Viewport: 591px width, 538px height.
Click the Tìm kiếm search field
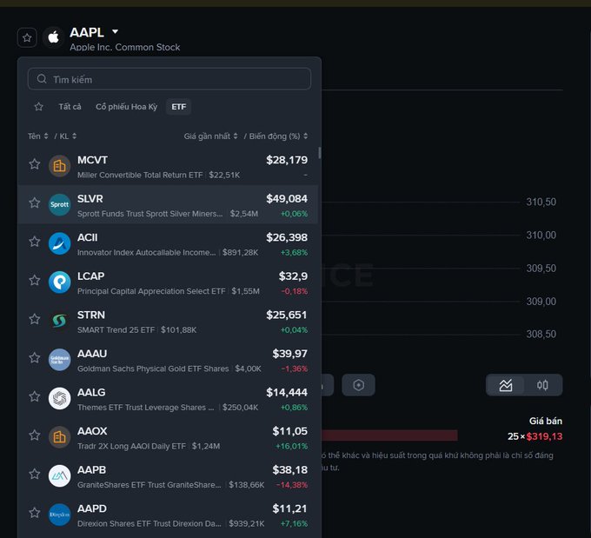[x=169, y=79]
